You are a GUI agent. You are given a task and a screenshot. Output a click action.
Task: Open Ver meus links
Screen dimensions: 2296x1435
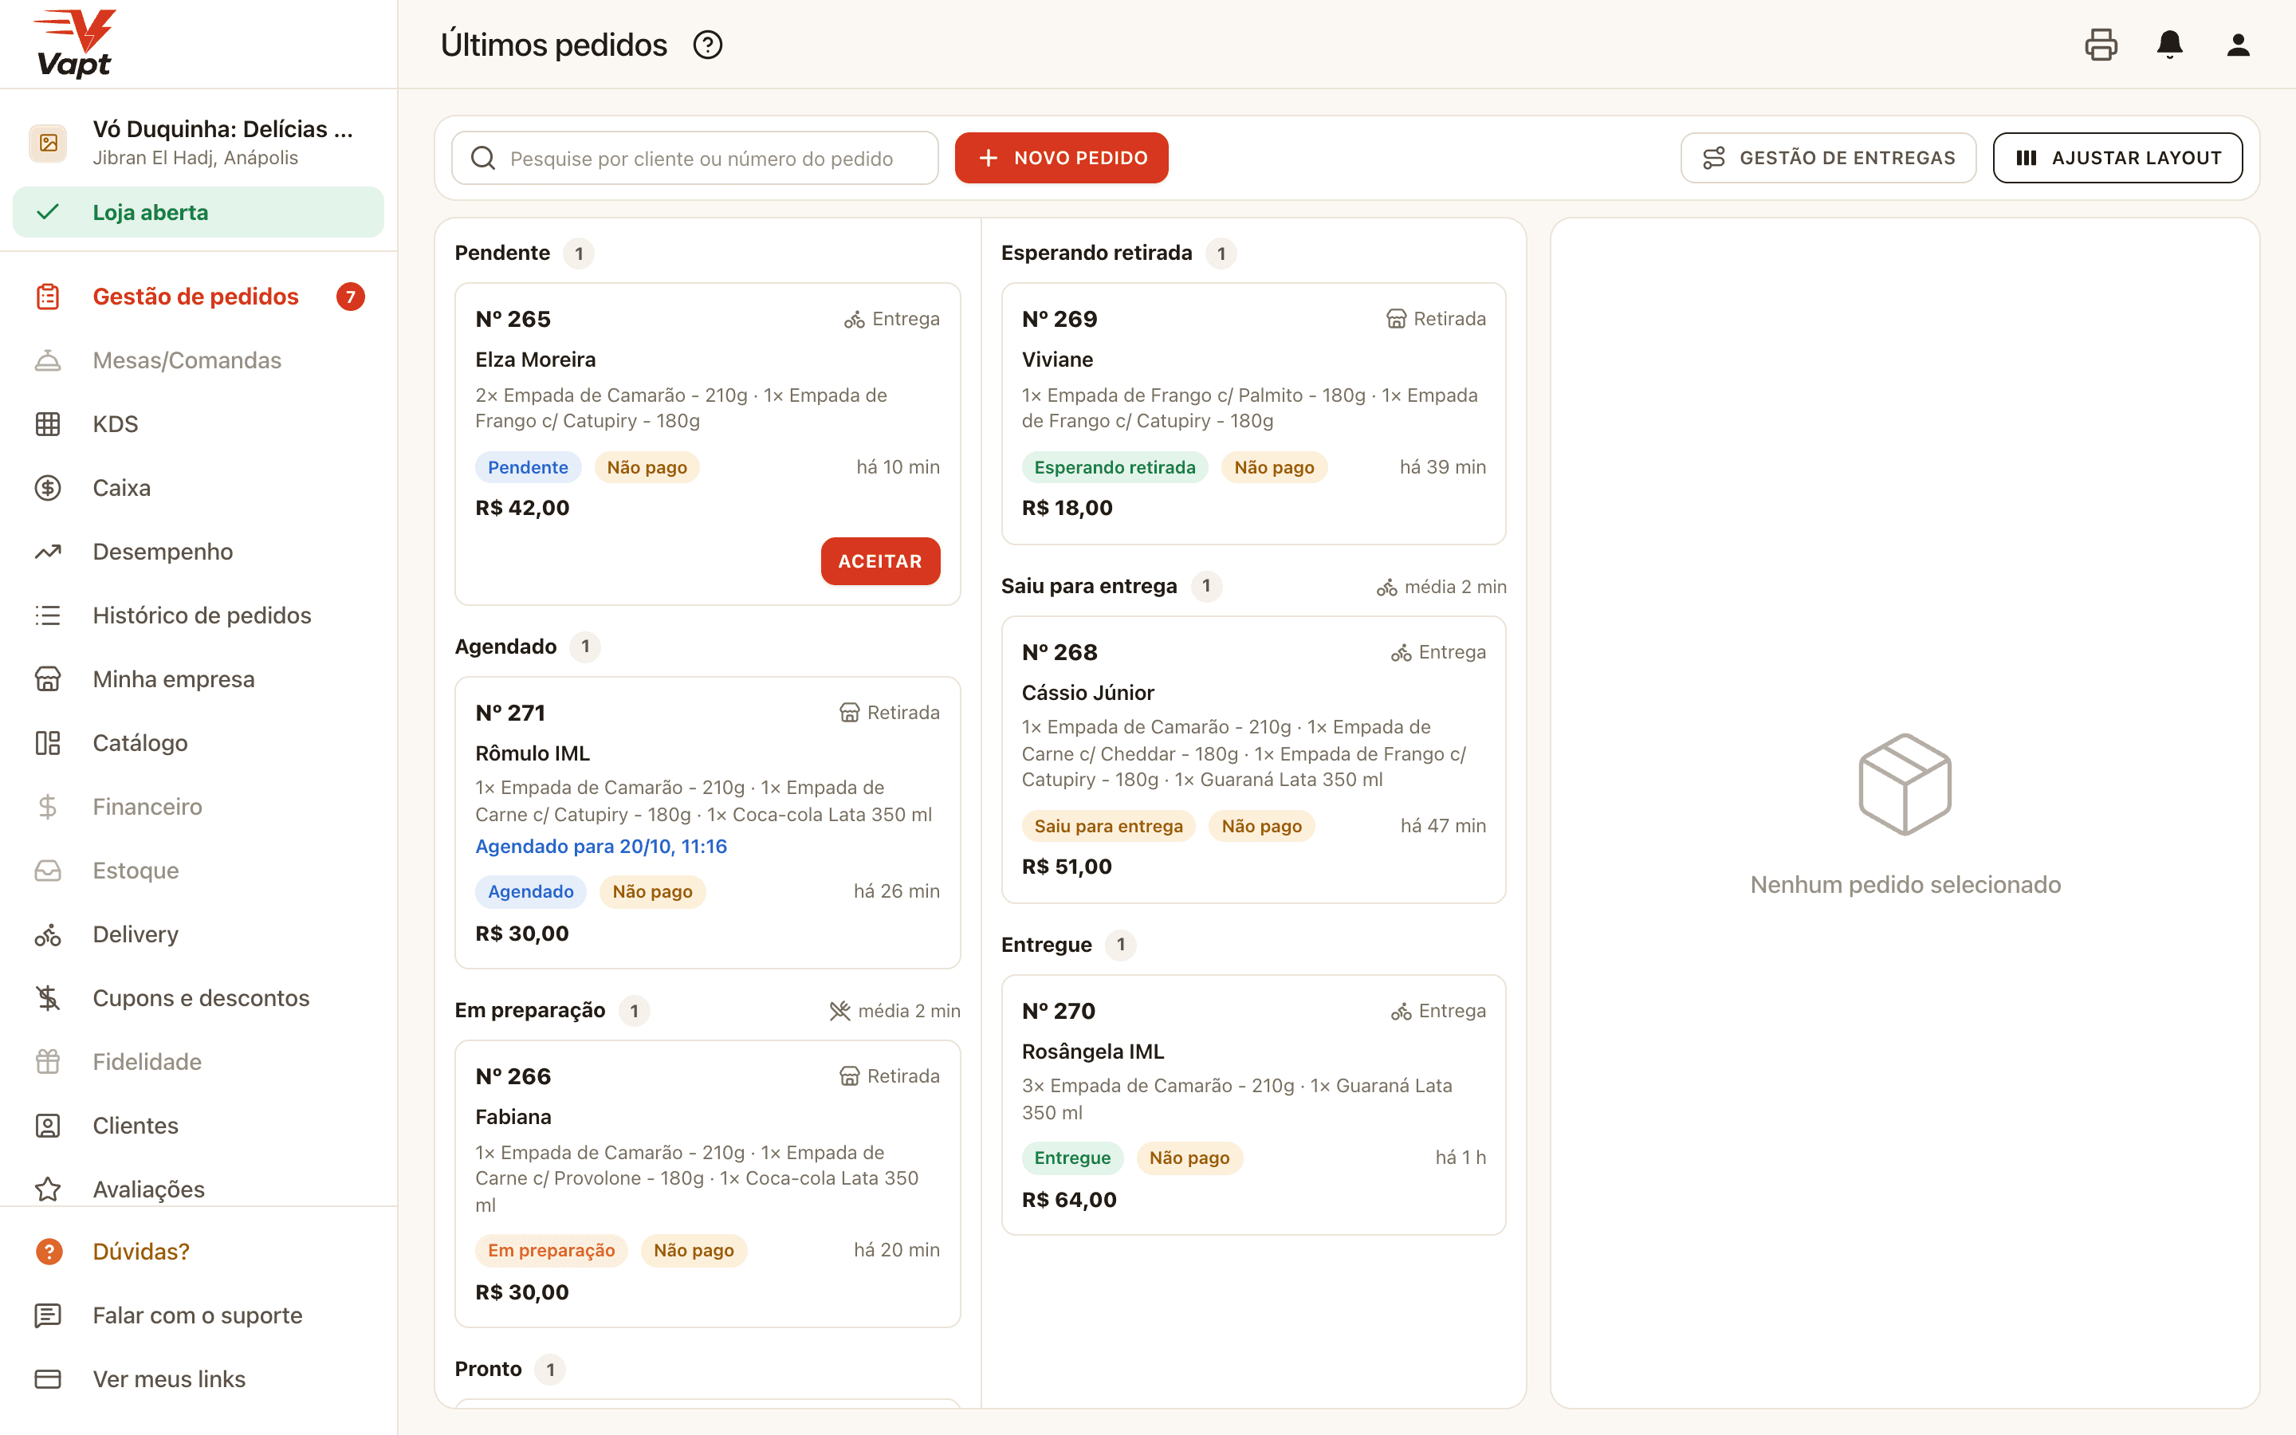pyautogui.click(x=199, y=1379)
